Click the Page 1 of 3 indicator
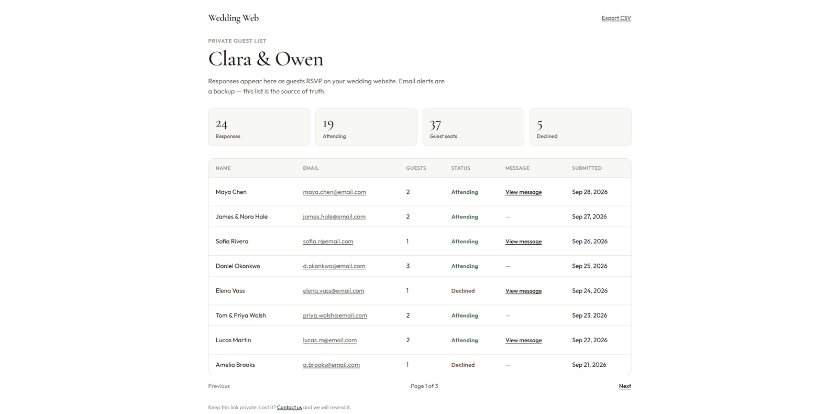Viewport: 838px width, 414px height. click(424, 386)
